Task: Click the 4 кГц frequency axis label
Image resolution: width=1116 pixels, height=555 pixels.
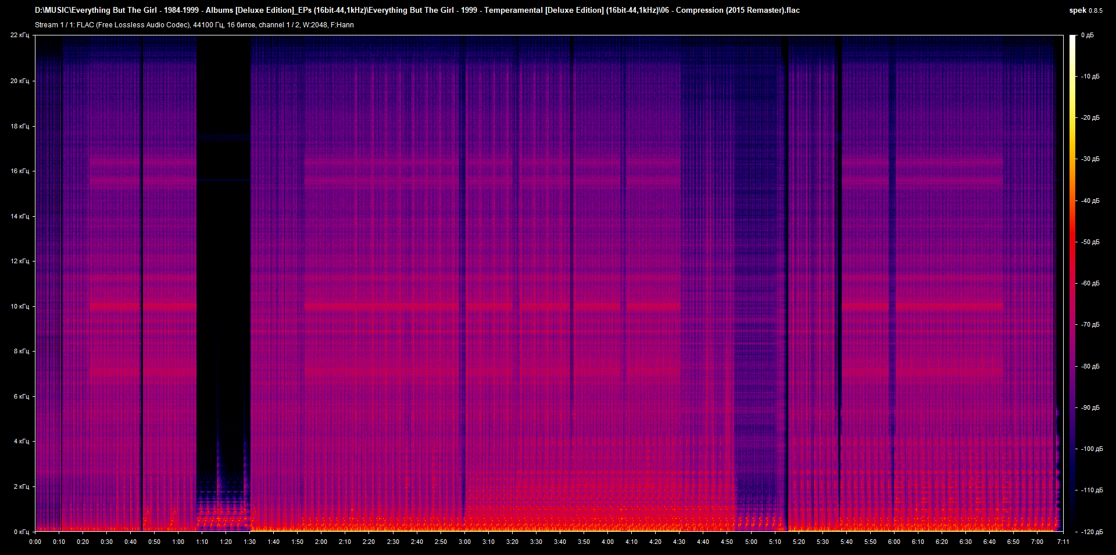Action: pyautogui.click(x=22, y=441)
